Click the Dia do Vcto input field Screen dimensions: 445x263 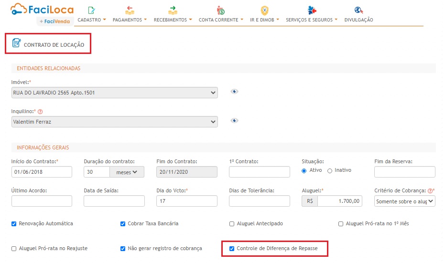(186, 201)
